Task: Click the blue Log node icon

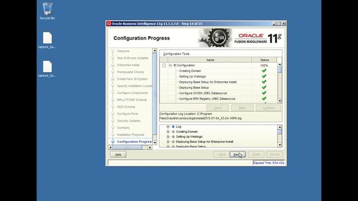Action: (x=173, y=127)
